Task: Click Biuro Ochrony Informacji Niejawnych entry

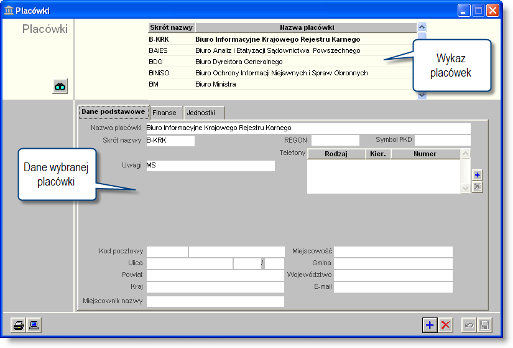Action: (x=281, y=73)
